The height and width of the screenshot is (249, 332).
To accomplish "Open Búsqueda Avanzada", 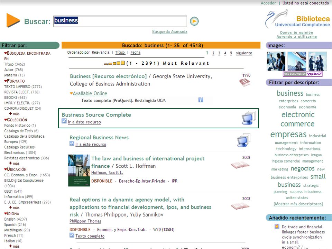I will 169,31.
